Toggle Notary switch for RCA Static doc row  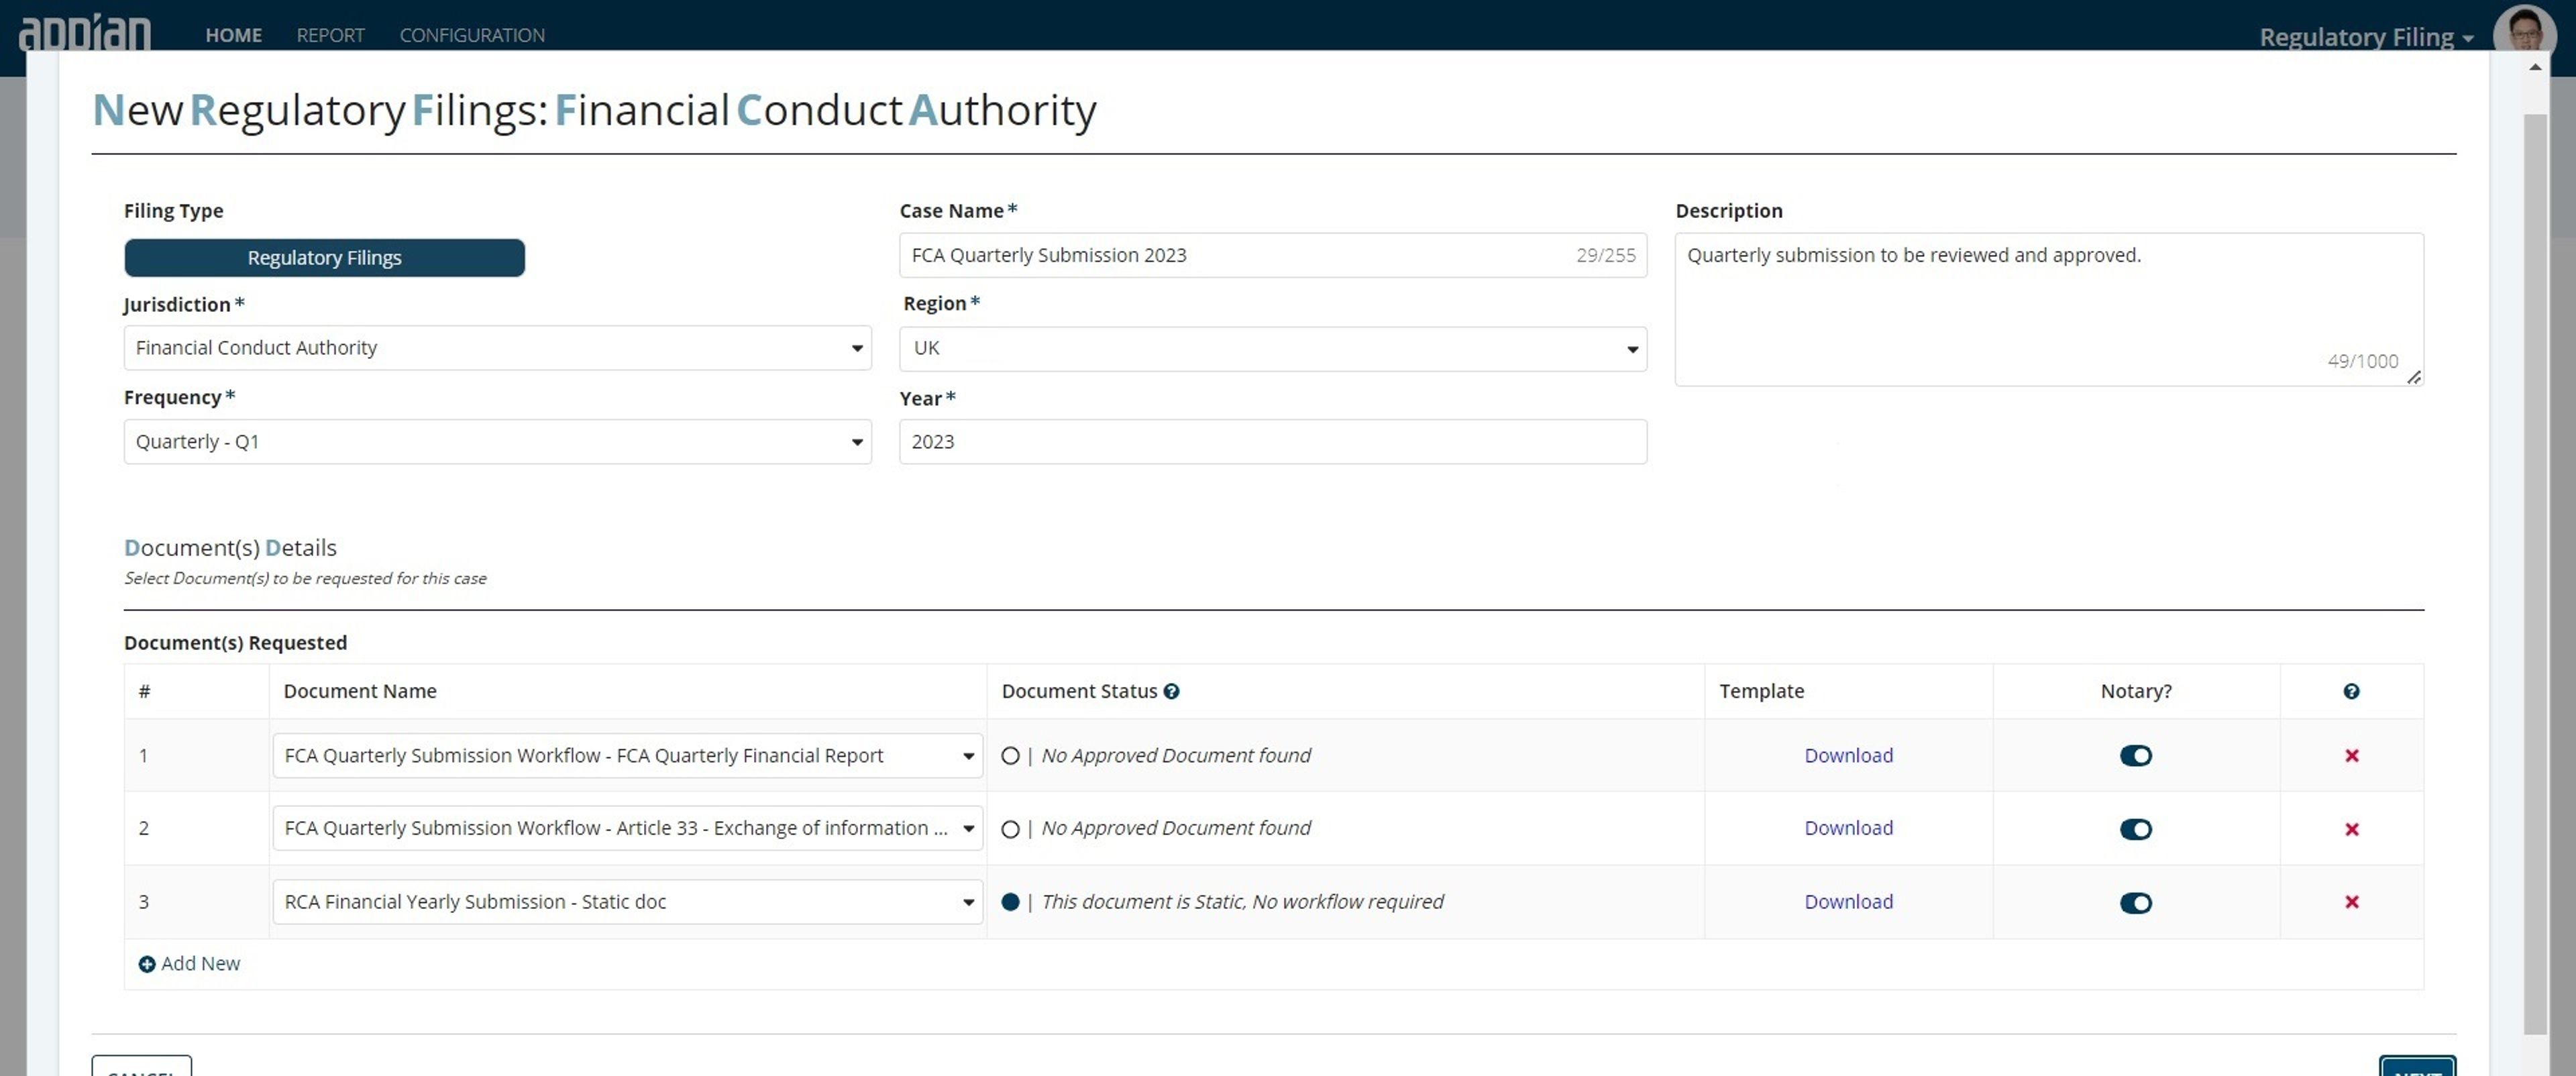(2135, 903)
